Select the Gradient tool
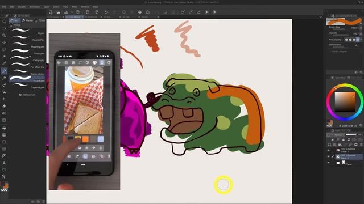This screenshot has height=204, width=364. coord(4,135)
